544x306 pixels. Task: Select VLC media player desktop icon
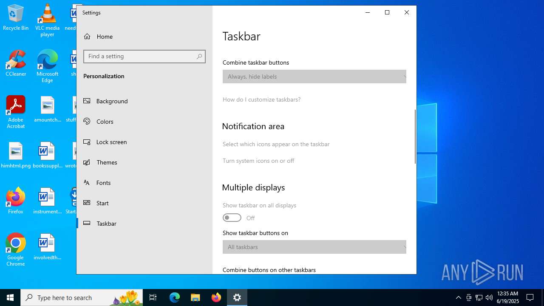point(47,20)
